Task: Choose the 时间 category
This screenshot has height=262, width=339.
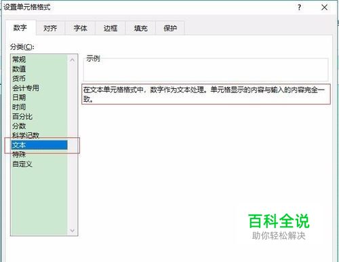Action: tap(39, 107)
